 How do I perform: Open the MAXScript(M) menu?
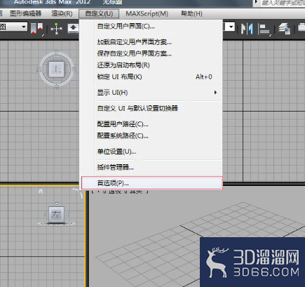(147, 13)
